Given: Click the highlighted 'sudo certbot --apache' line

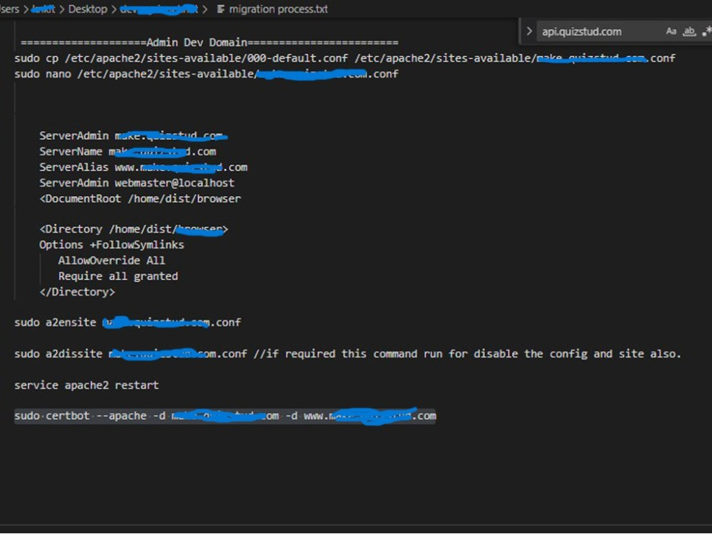Looking at the screenshot, I should 225,416.
